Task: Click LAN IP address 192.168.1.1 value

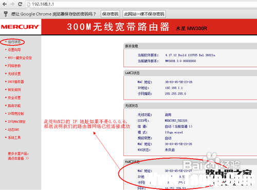Action: click(x=174, y=88)
